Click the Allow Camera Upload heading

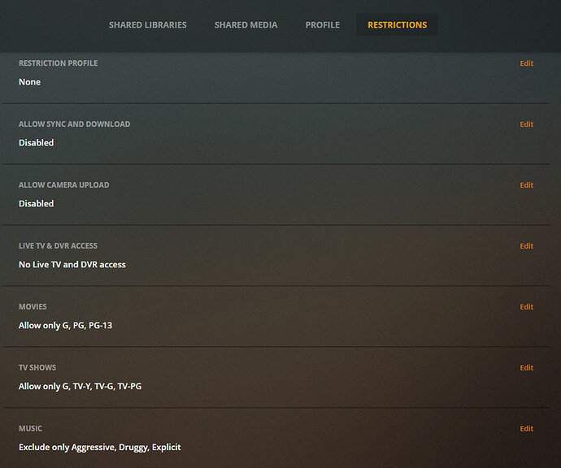click(x=64, y=184)
